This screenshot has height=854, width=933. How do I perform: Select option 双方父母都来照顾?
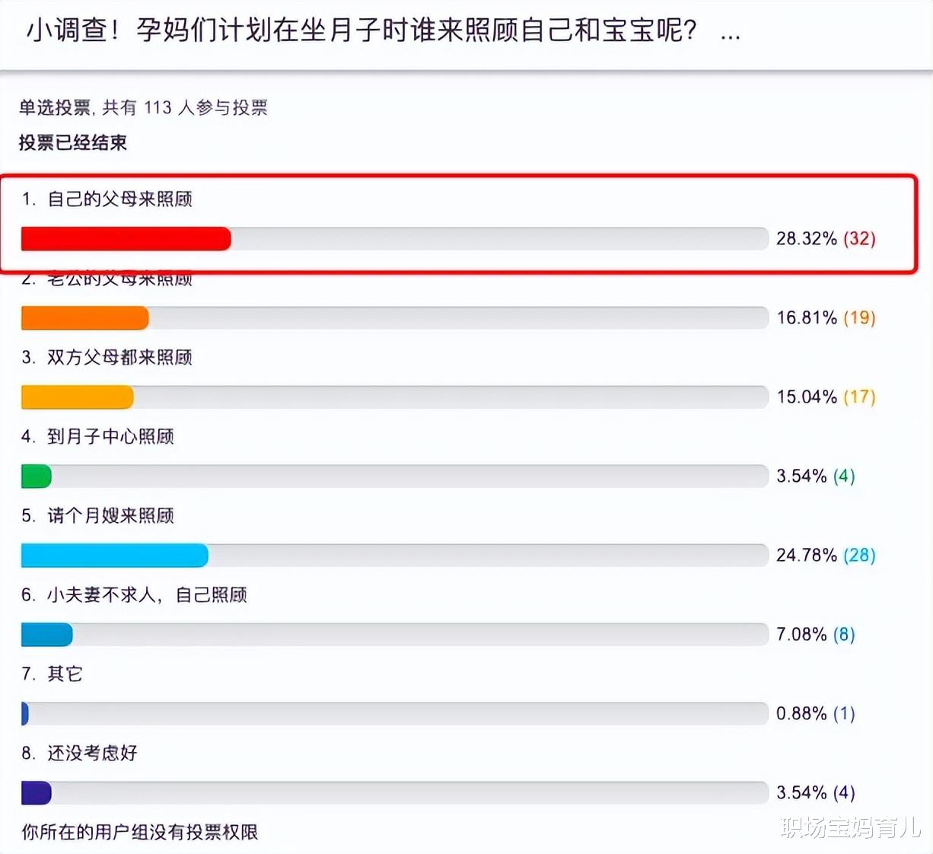click(119, 358)
